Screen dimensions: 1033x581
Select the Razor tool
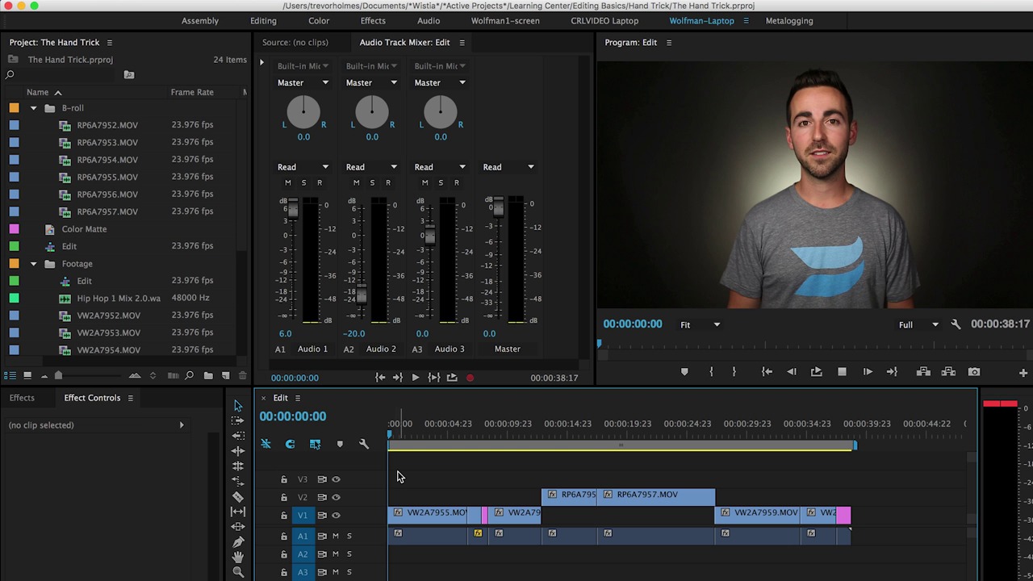coord(238,496)
